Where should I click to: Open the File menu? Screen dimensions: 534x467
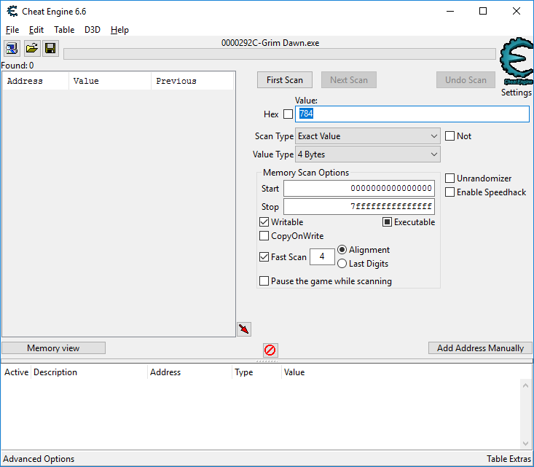tap(12, 30)
